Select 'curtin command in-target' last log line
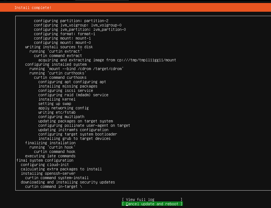 coord(54,186)
